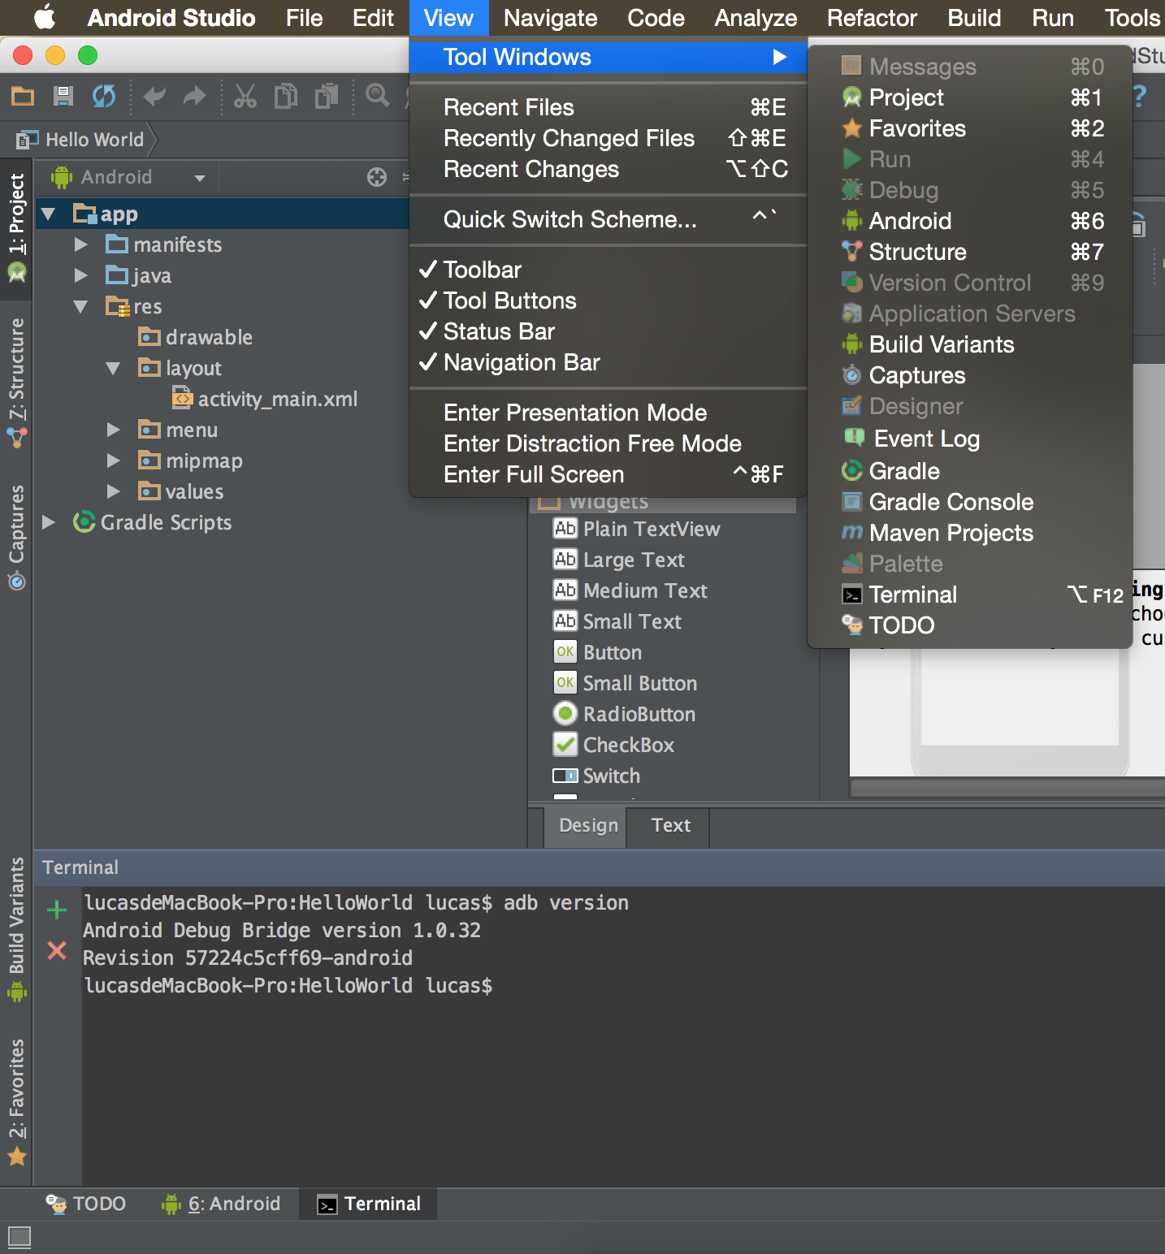Toggle Toolbar visibility in View menu
Screen dimensions: 1165x1254
[608, 270]
